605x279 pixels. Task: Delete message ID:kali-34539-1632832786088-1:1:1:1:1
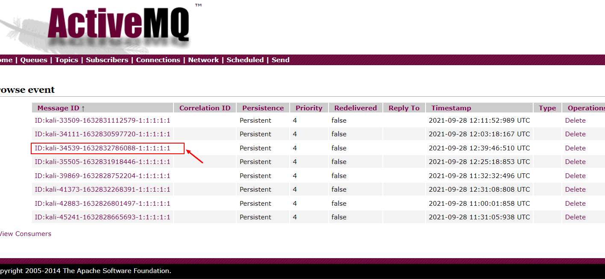click(575, 148)
